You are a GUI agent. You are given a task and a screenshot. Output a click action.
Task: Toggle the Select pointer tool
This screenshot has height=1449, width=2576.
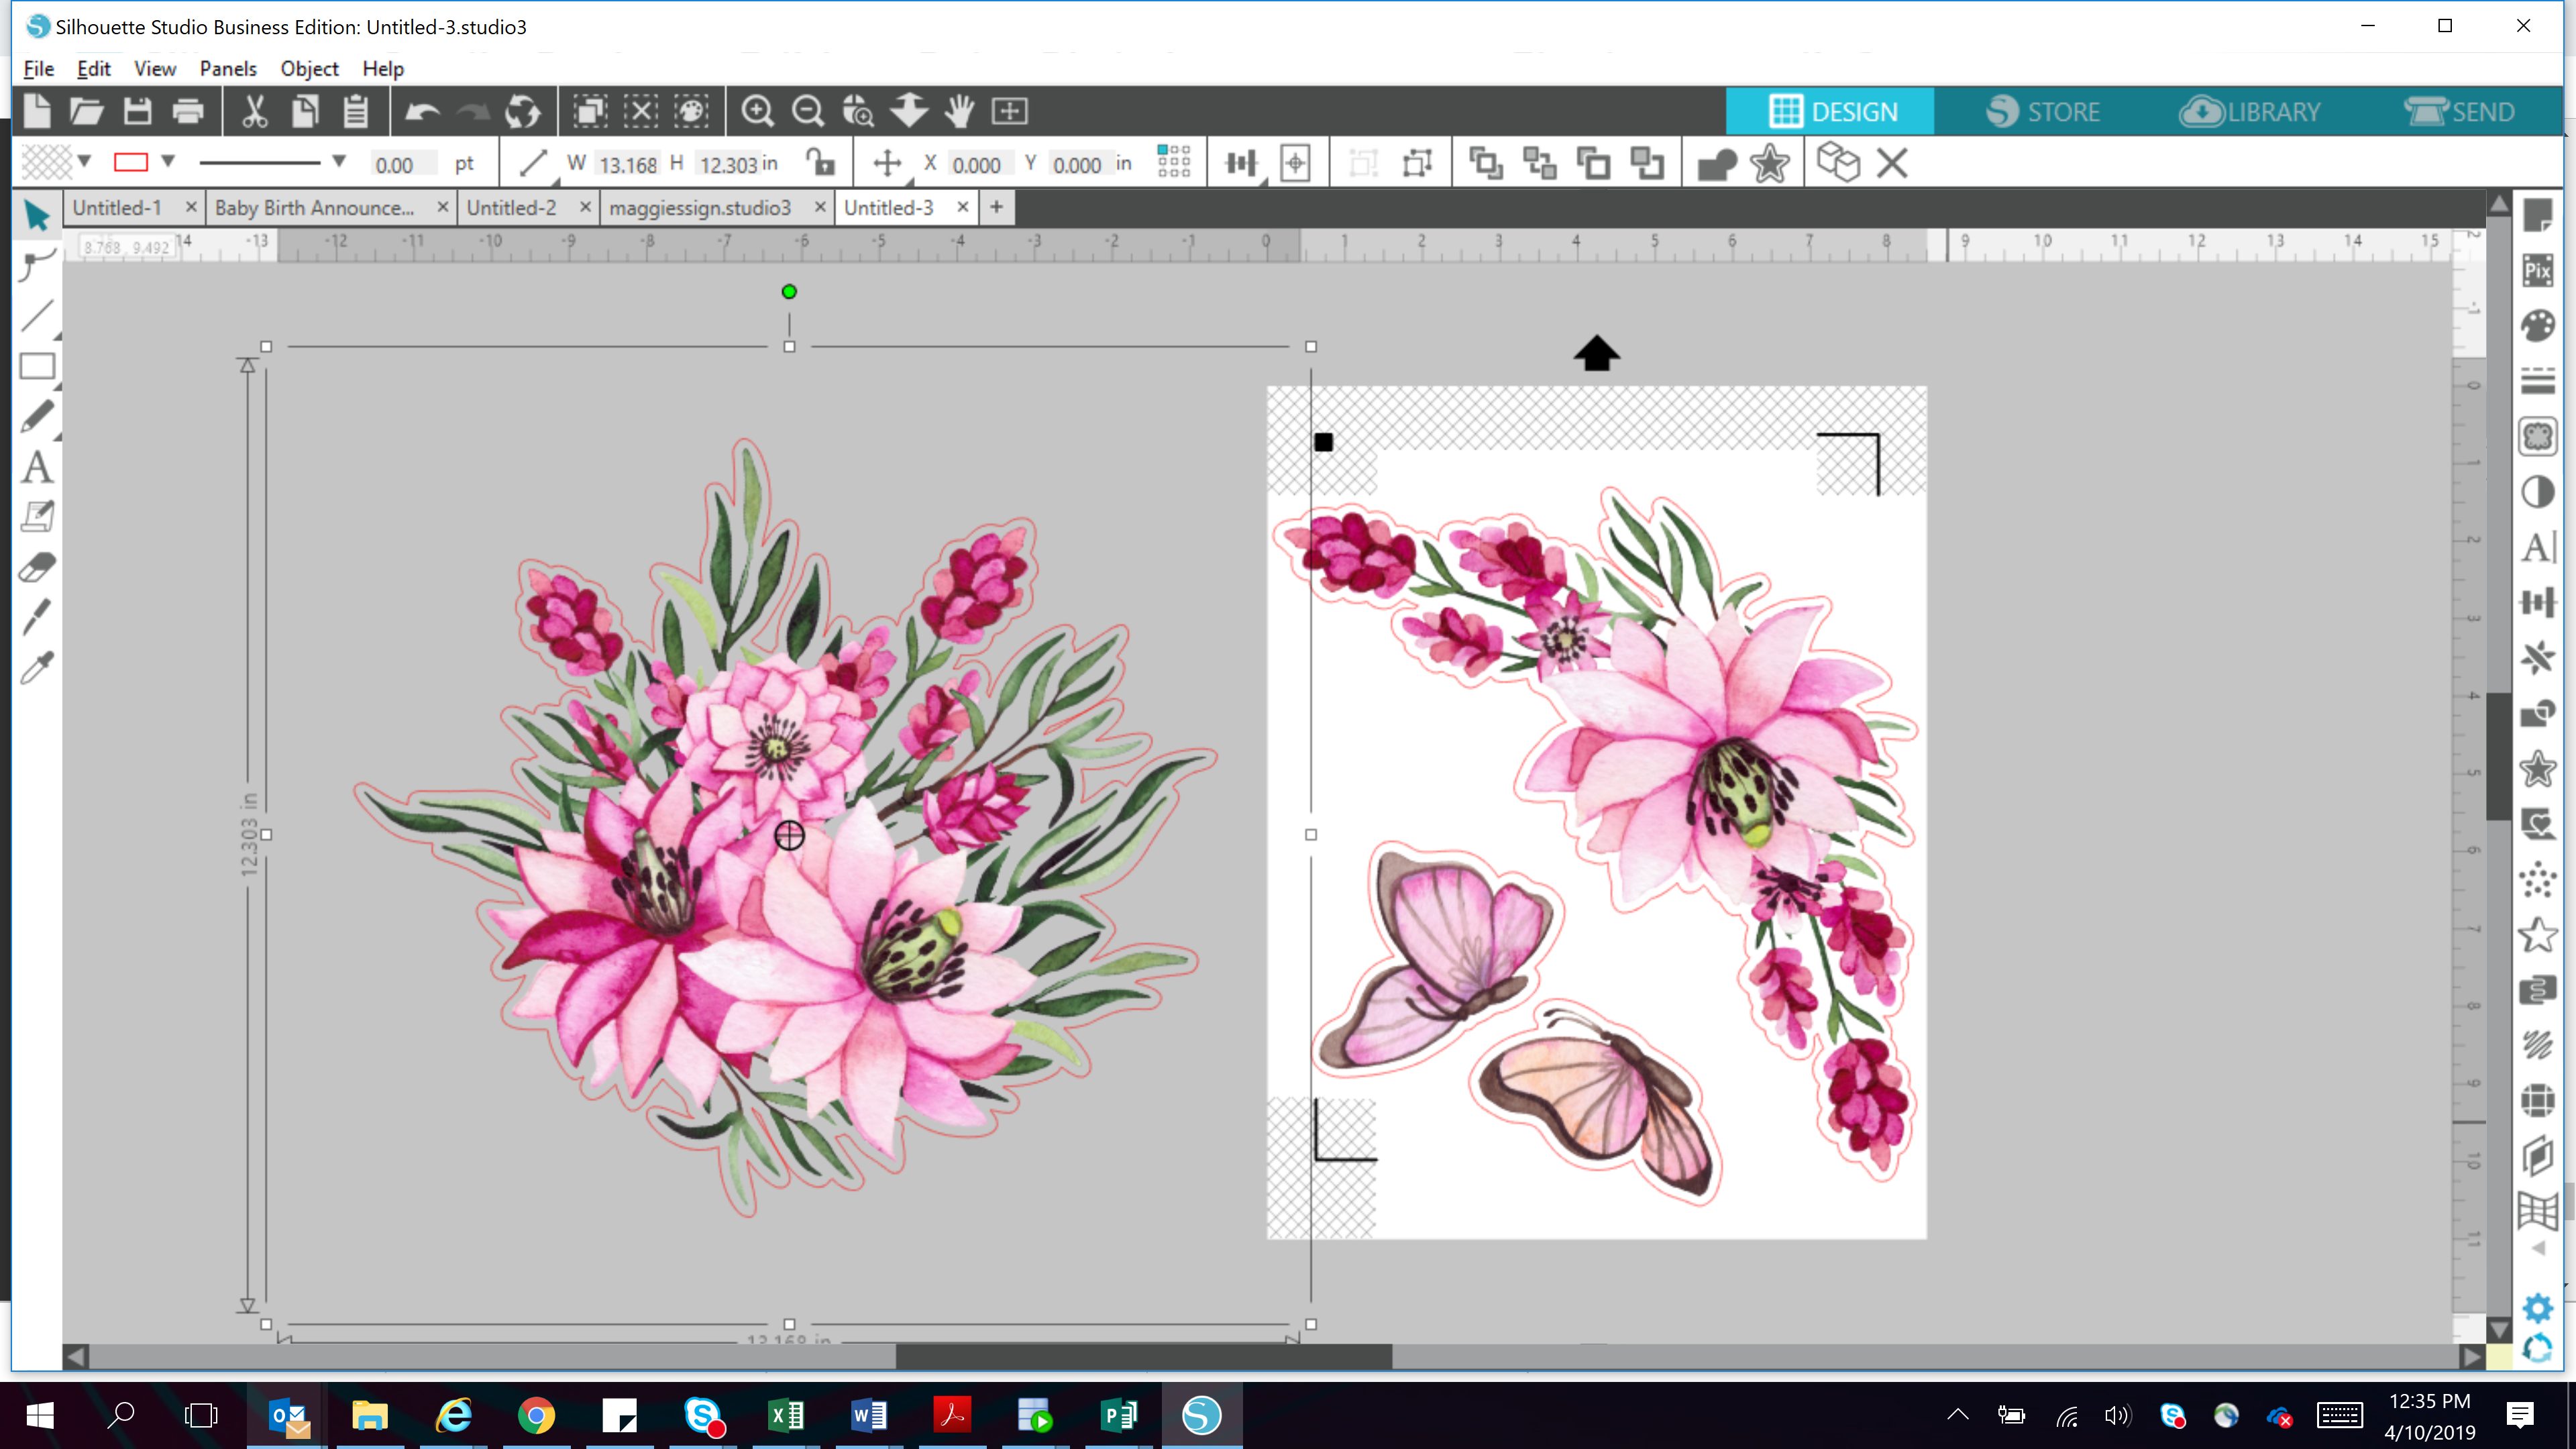37,215
